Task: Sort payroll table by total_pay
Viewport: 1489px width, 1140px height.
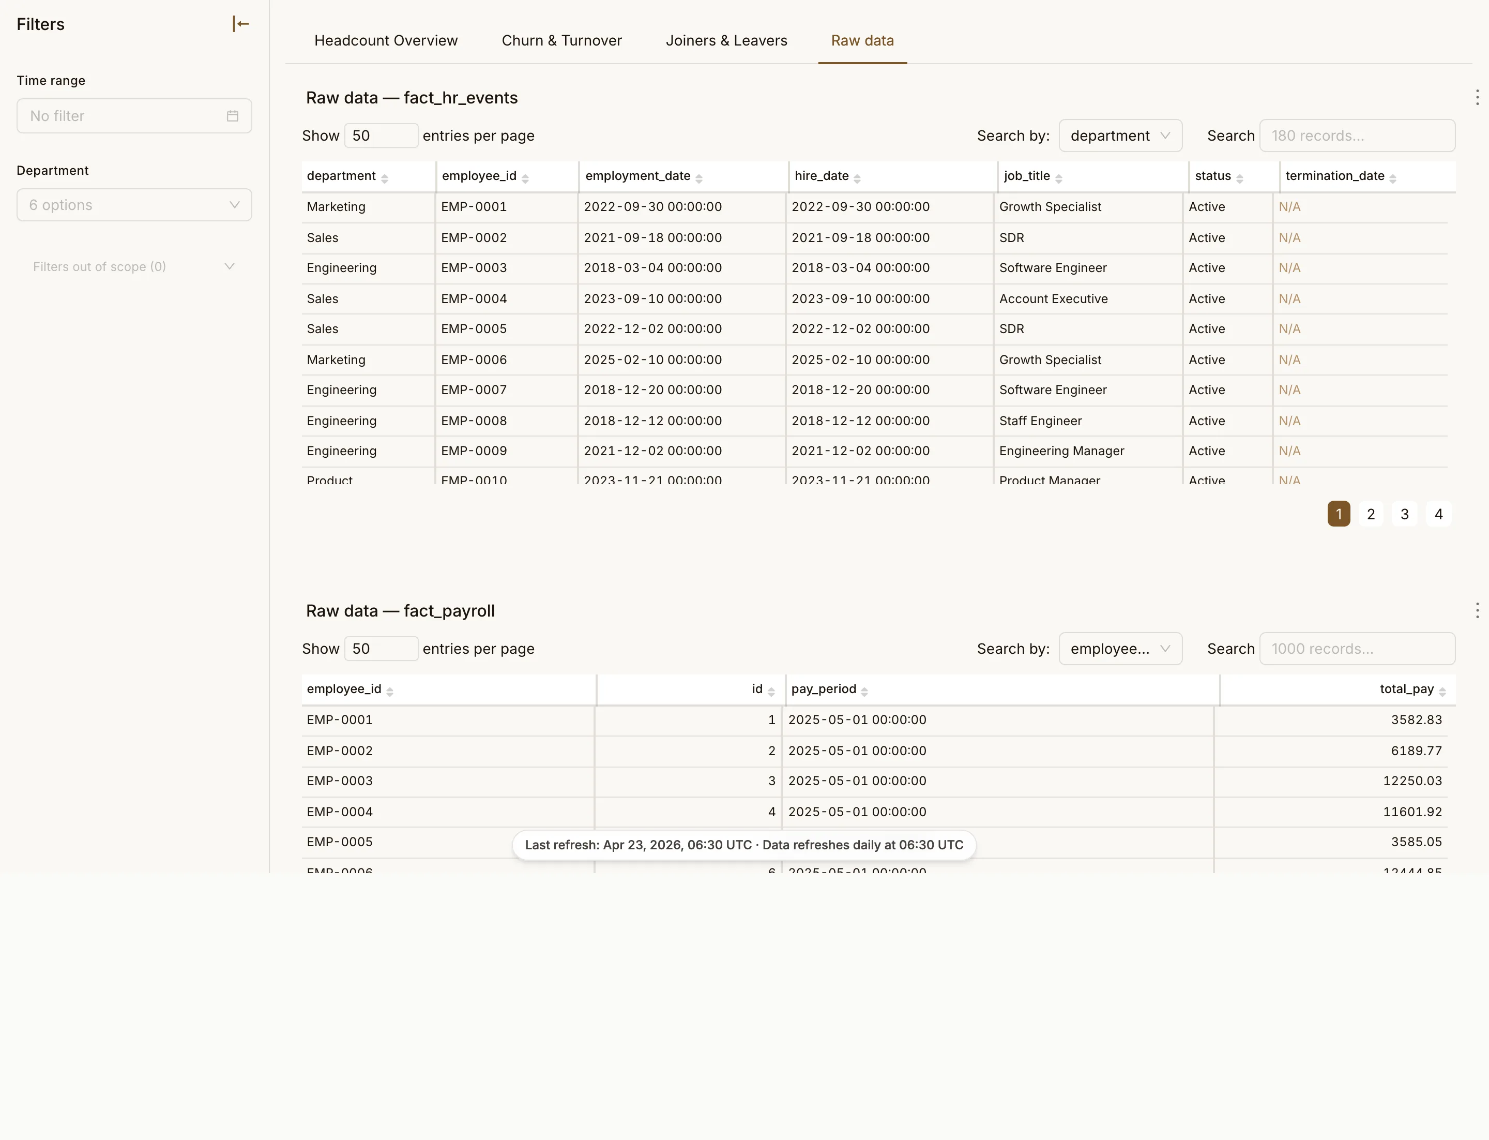Action: pyautogui.click(x=1442, y=691)
